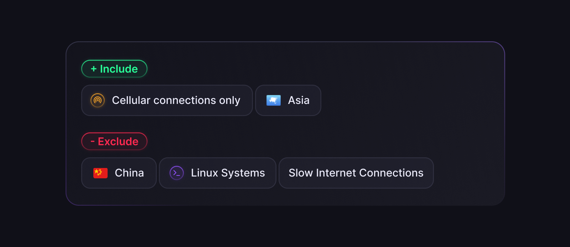
Task: Click the China flag icon
Action: tap(100, 173)
